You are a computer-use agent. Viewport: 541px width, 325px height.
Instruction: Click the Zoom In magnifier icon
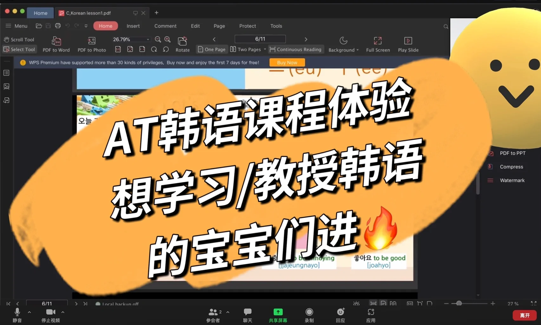point(167,39)
